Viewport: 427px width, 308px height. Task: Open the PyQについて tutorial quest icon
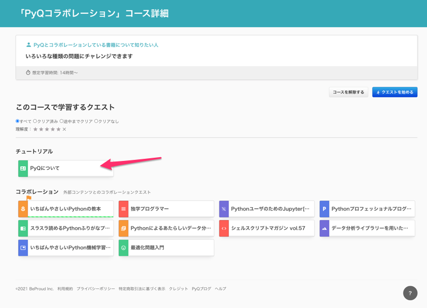coord(23,168)
